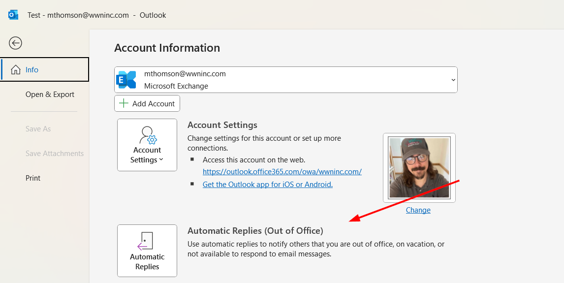Open the Account Settings dropdown button
This screenshot has width=564, height=283.
147,145
